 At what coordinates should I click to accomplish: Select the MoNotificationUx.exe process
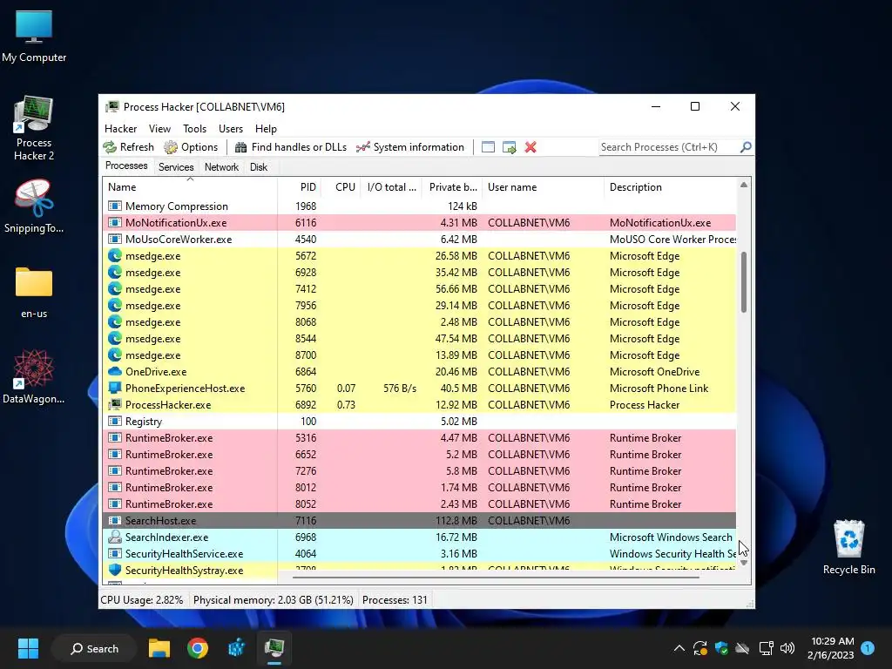coord(419,223)
